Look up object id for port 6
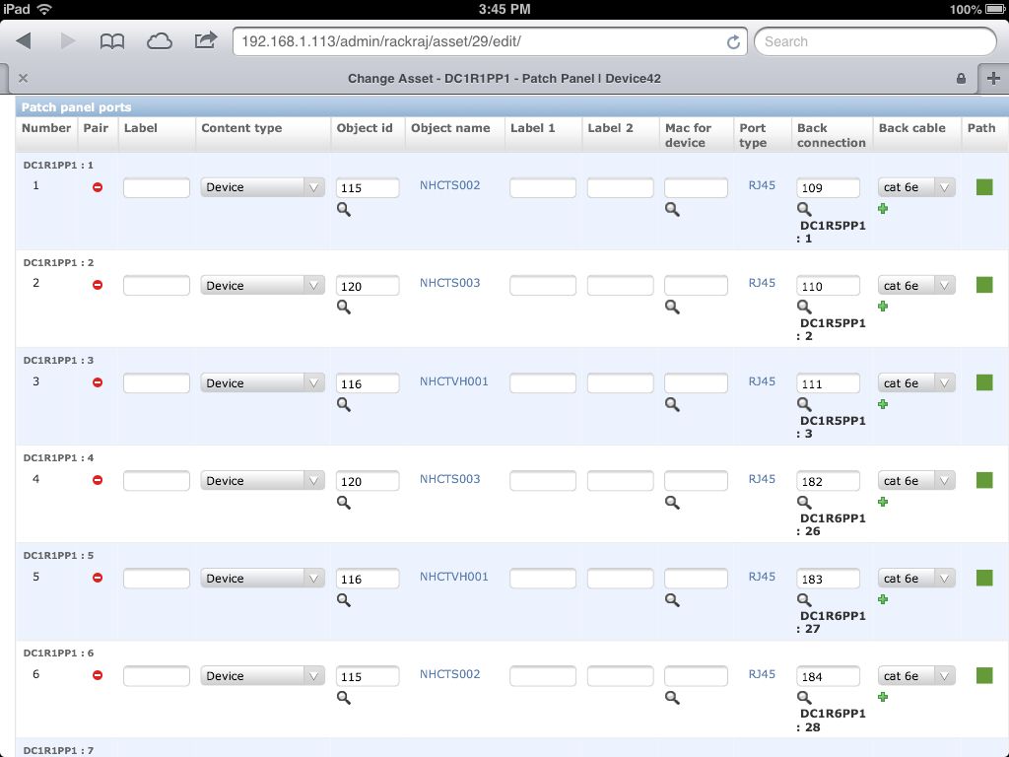The image size is (1009, 757). [344, 697]
